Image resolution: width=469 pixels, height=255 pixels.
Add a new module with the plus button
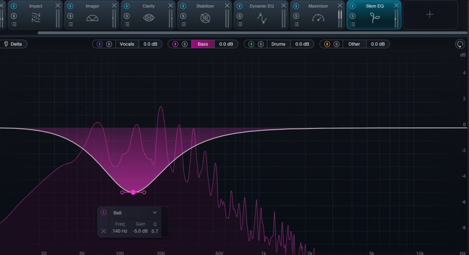tap(430, 15)
